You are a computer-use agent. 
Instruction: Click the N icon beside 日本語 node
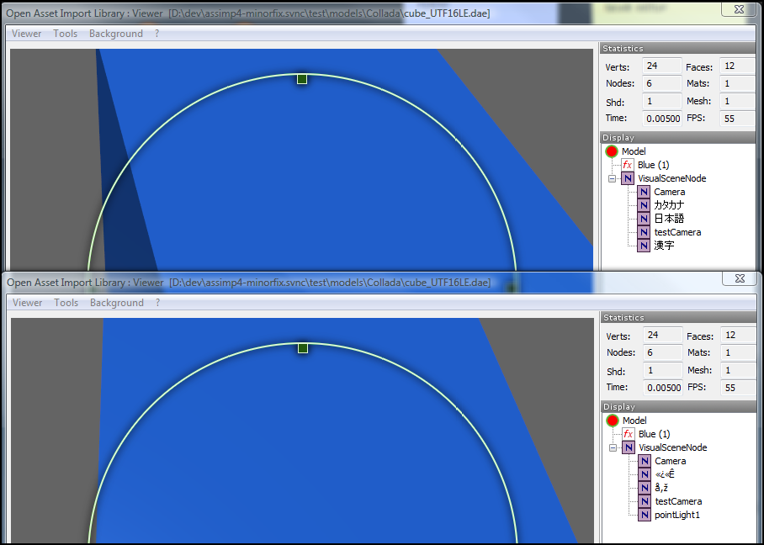click(644, 219)
